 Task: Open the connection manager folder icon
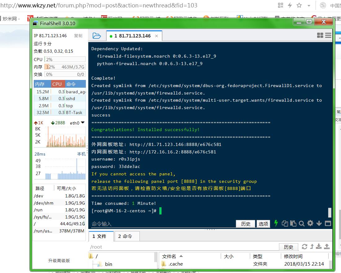[x=97, y=36]
